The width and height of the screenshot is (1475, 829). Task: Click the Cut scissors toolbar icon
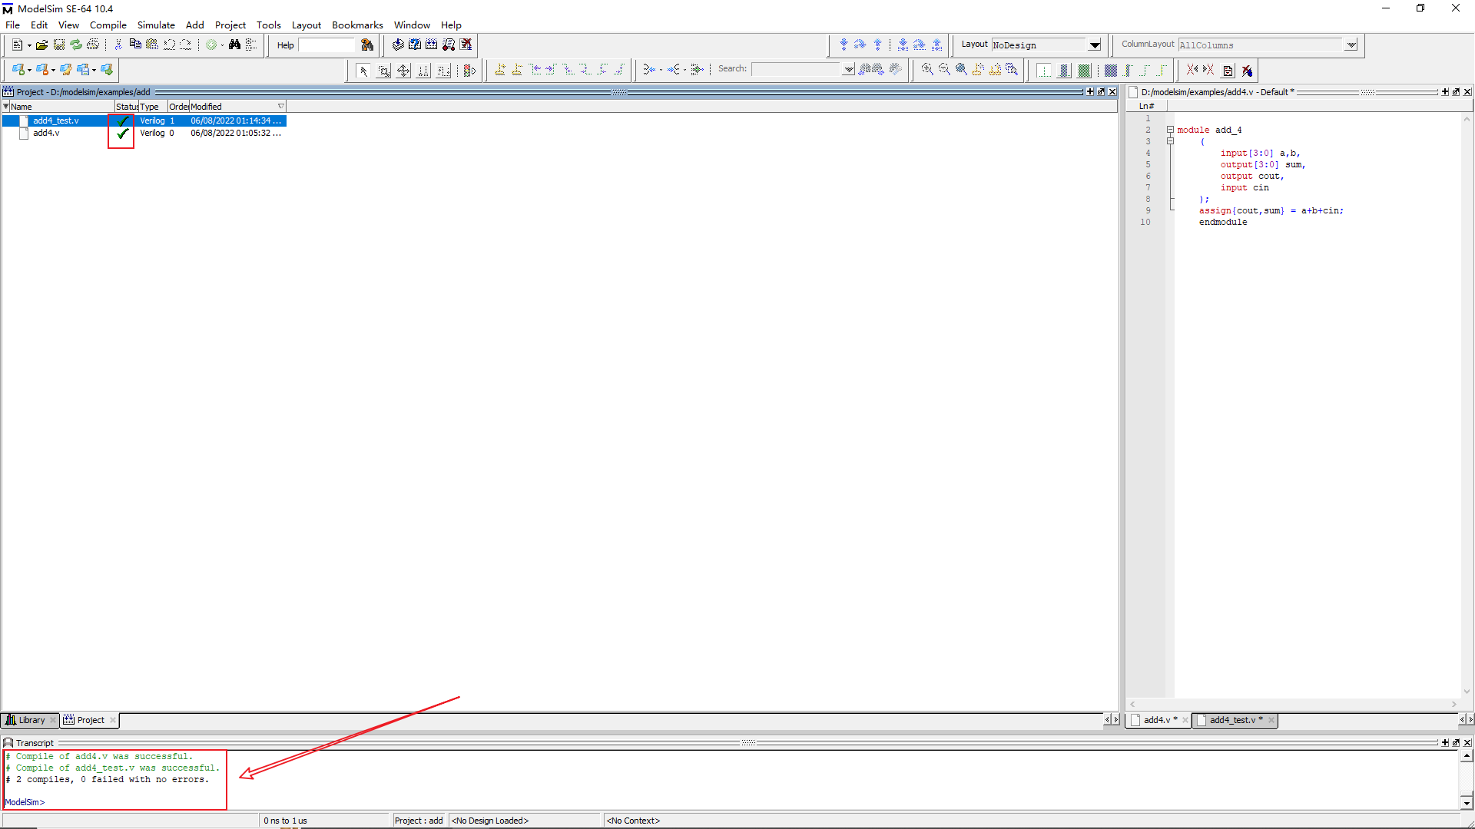point(118,45)
